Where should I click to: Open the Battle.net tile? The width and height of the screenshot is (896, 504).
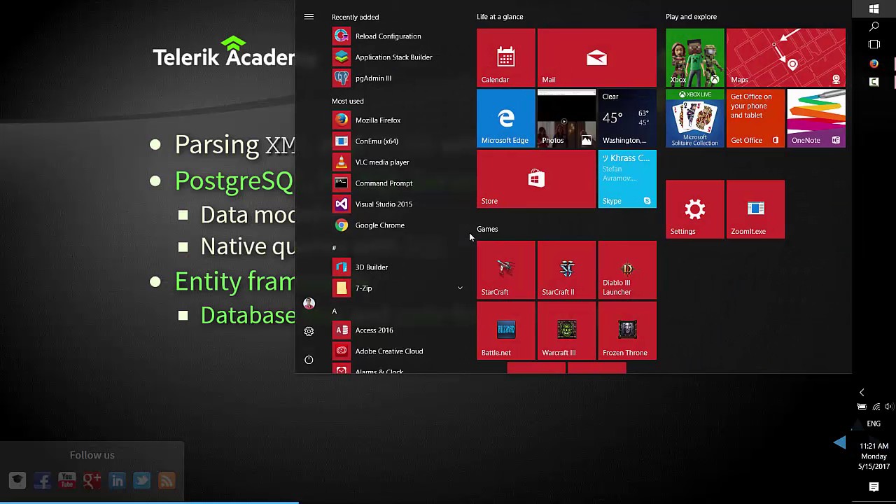(506, 331)
